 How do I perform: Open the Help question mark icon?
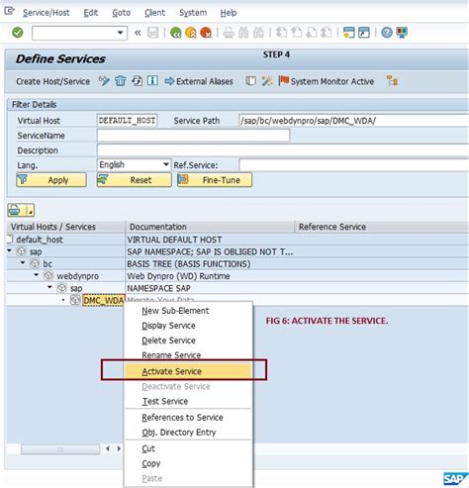coord(387,33)
